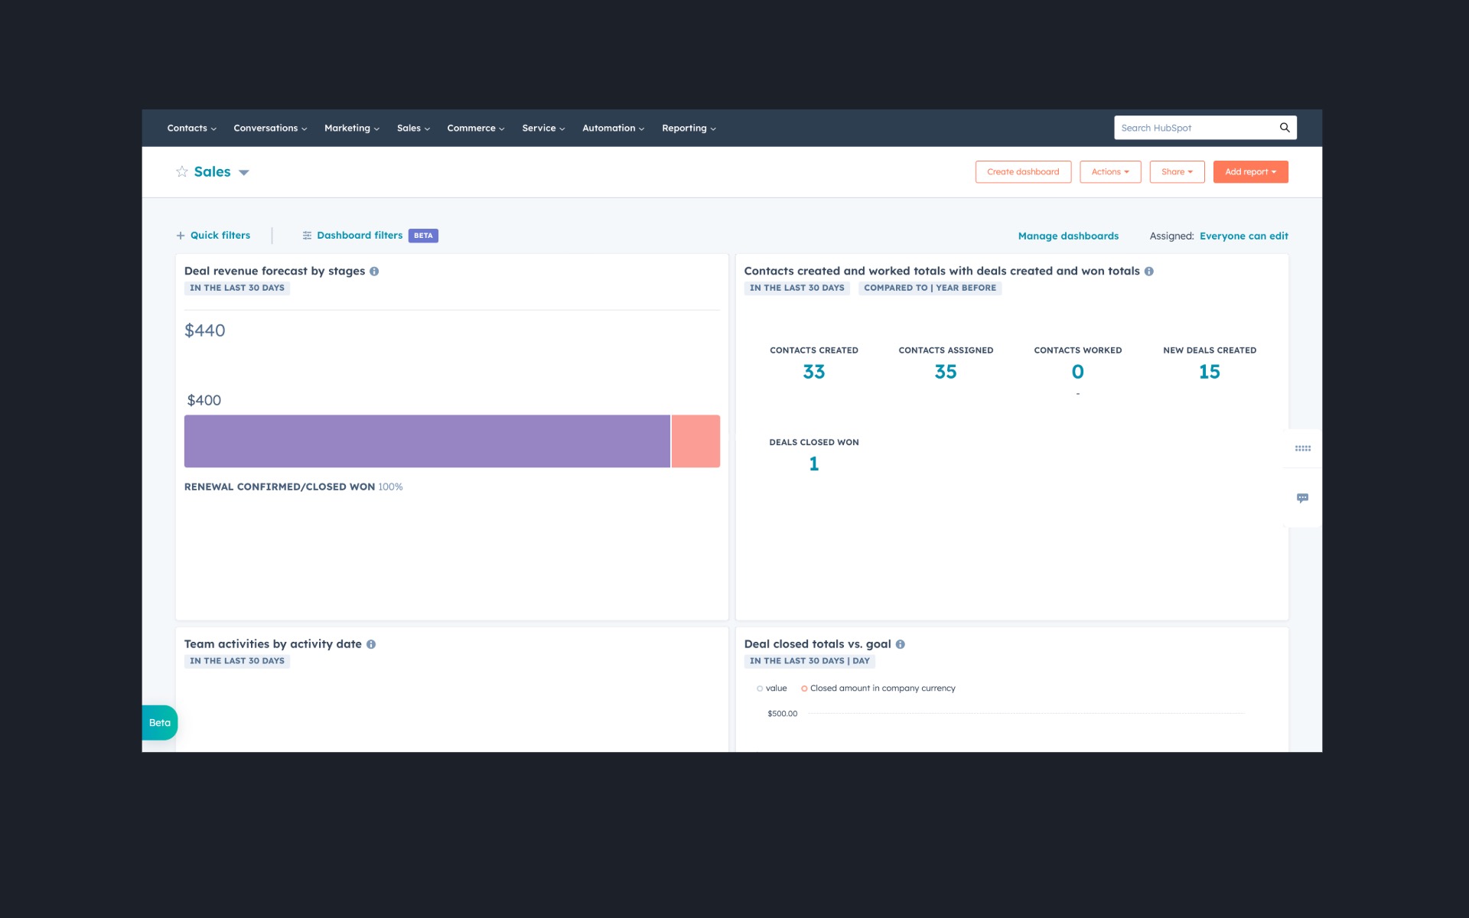Screen dimensions: 1469x918
Task: Open the Sales dashboard name dropdown
Action: [243, 172]
